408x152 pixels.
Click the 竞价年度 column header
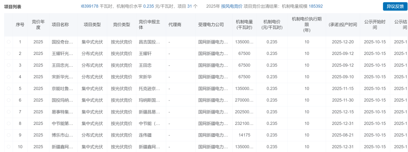tap(38, 25)
